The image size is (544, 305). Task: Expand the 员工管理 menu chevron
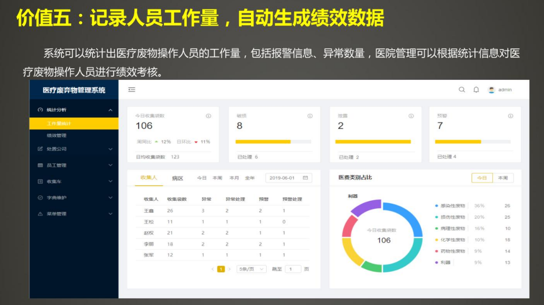point(110,165)
